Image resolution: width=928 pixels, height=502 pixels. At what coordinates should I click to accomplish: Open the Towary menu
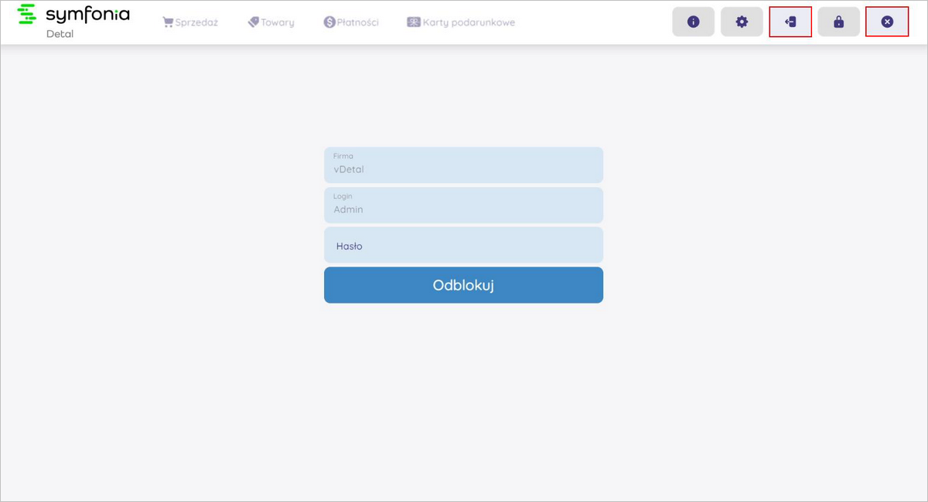pyautogui.click(x=271, y=22)
